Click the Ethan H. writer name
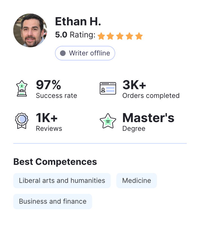 point(78,22)
